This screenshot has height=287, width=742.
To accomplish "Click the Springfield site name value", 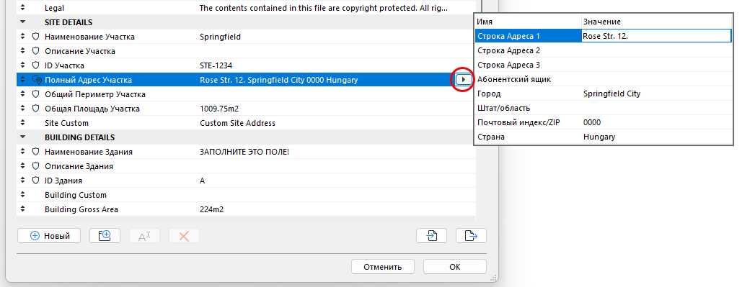I will 220,37.
